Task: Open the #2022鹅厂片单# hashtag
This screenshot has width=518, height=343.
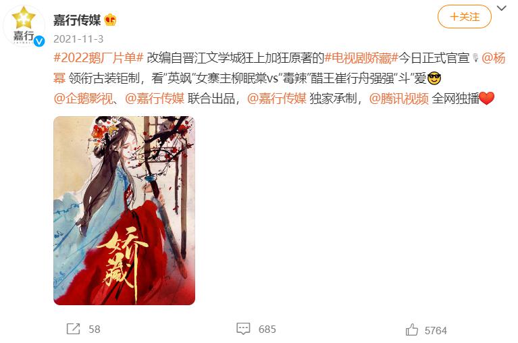Action: pos(99,58)
